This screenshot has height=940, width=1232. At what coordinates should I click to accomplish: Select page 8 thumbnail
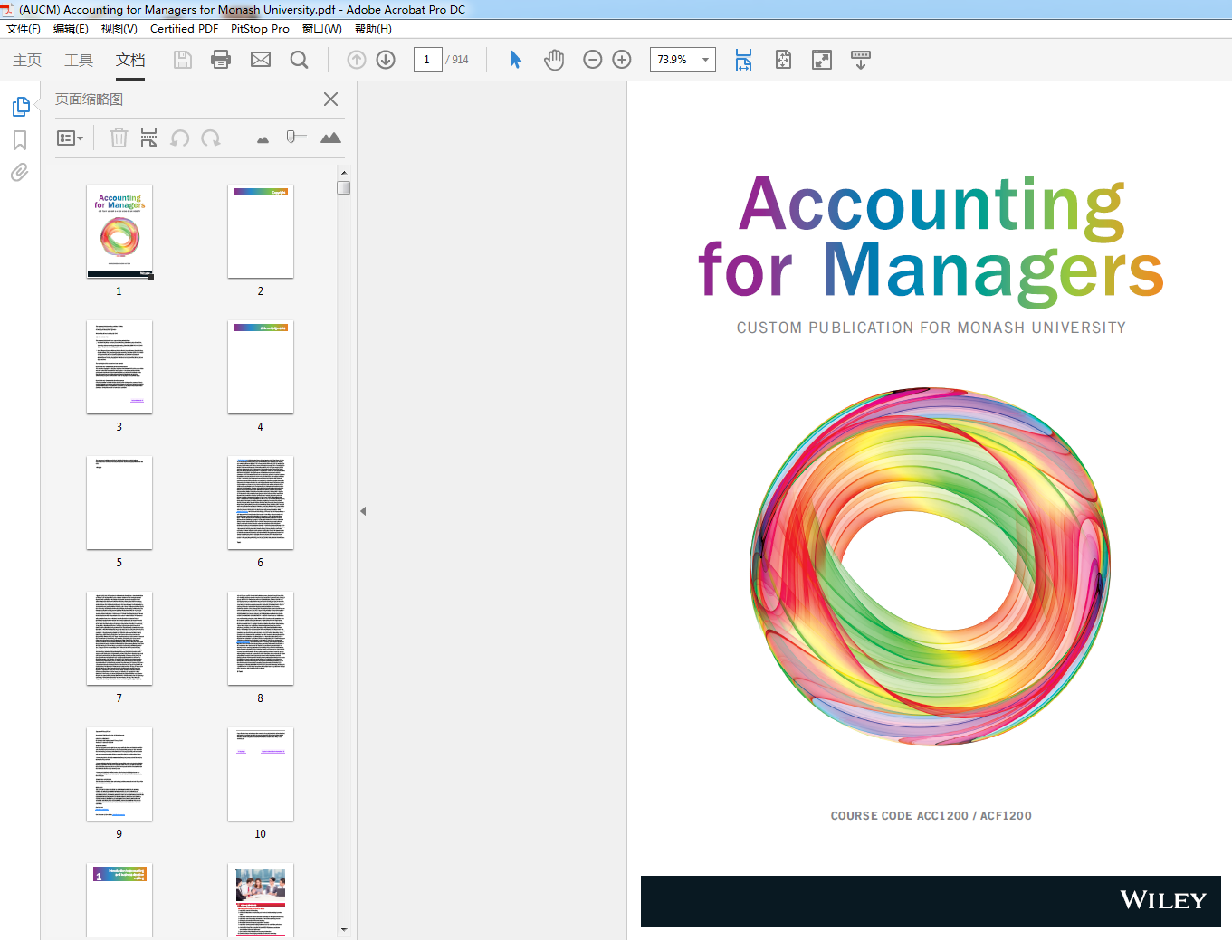[261, 639]
